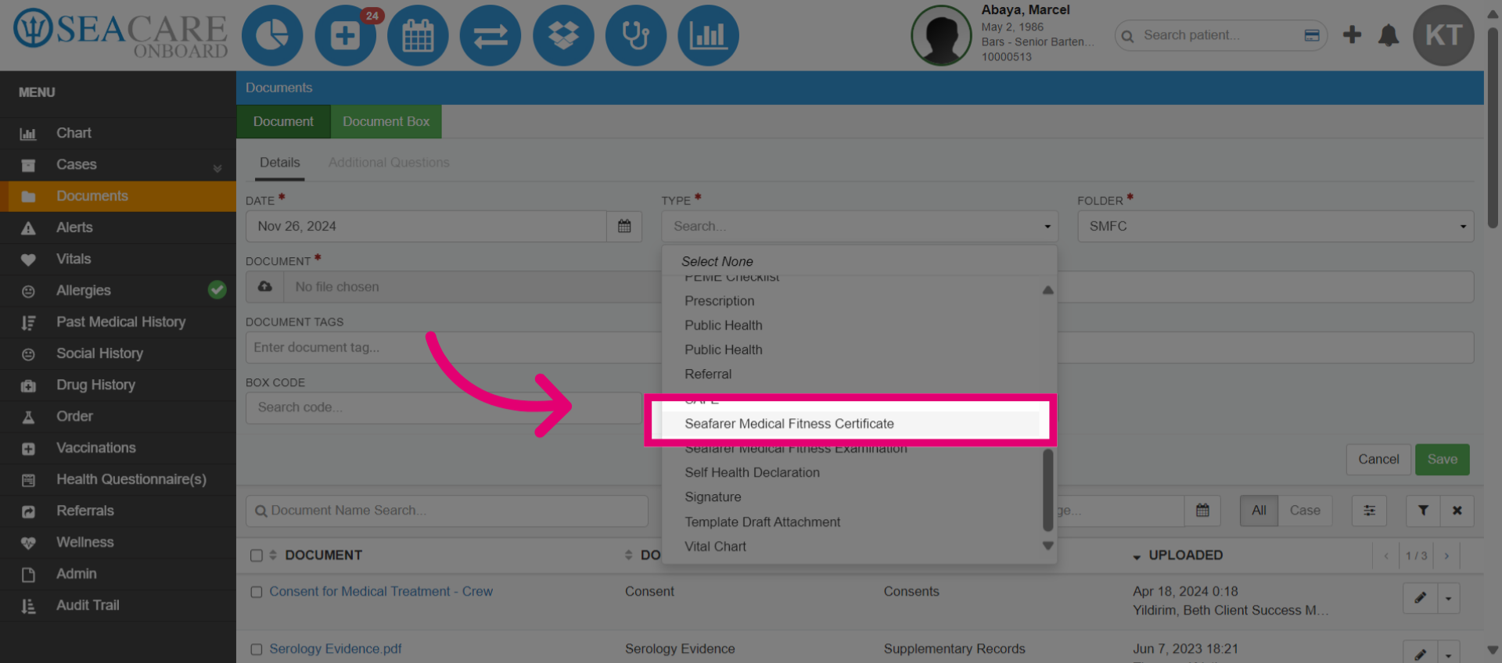Open Past Medical History menu item

click(118, 322)
